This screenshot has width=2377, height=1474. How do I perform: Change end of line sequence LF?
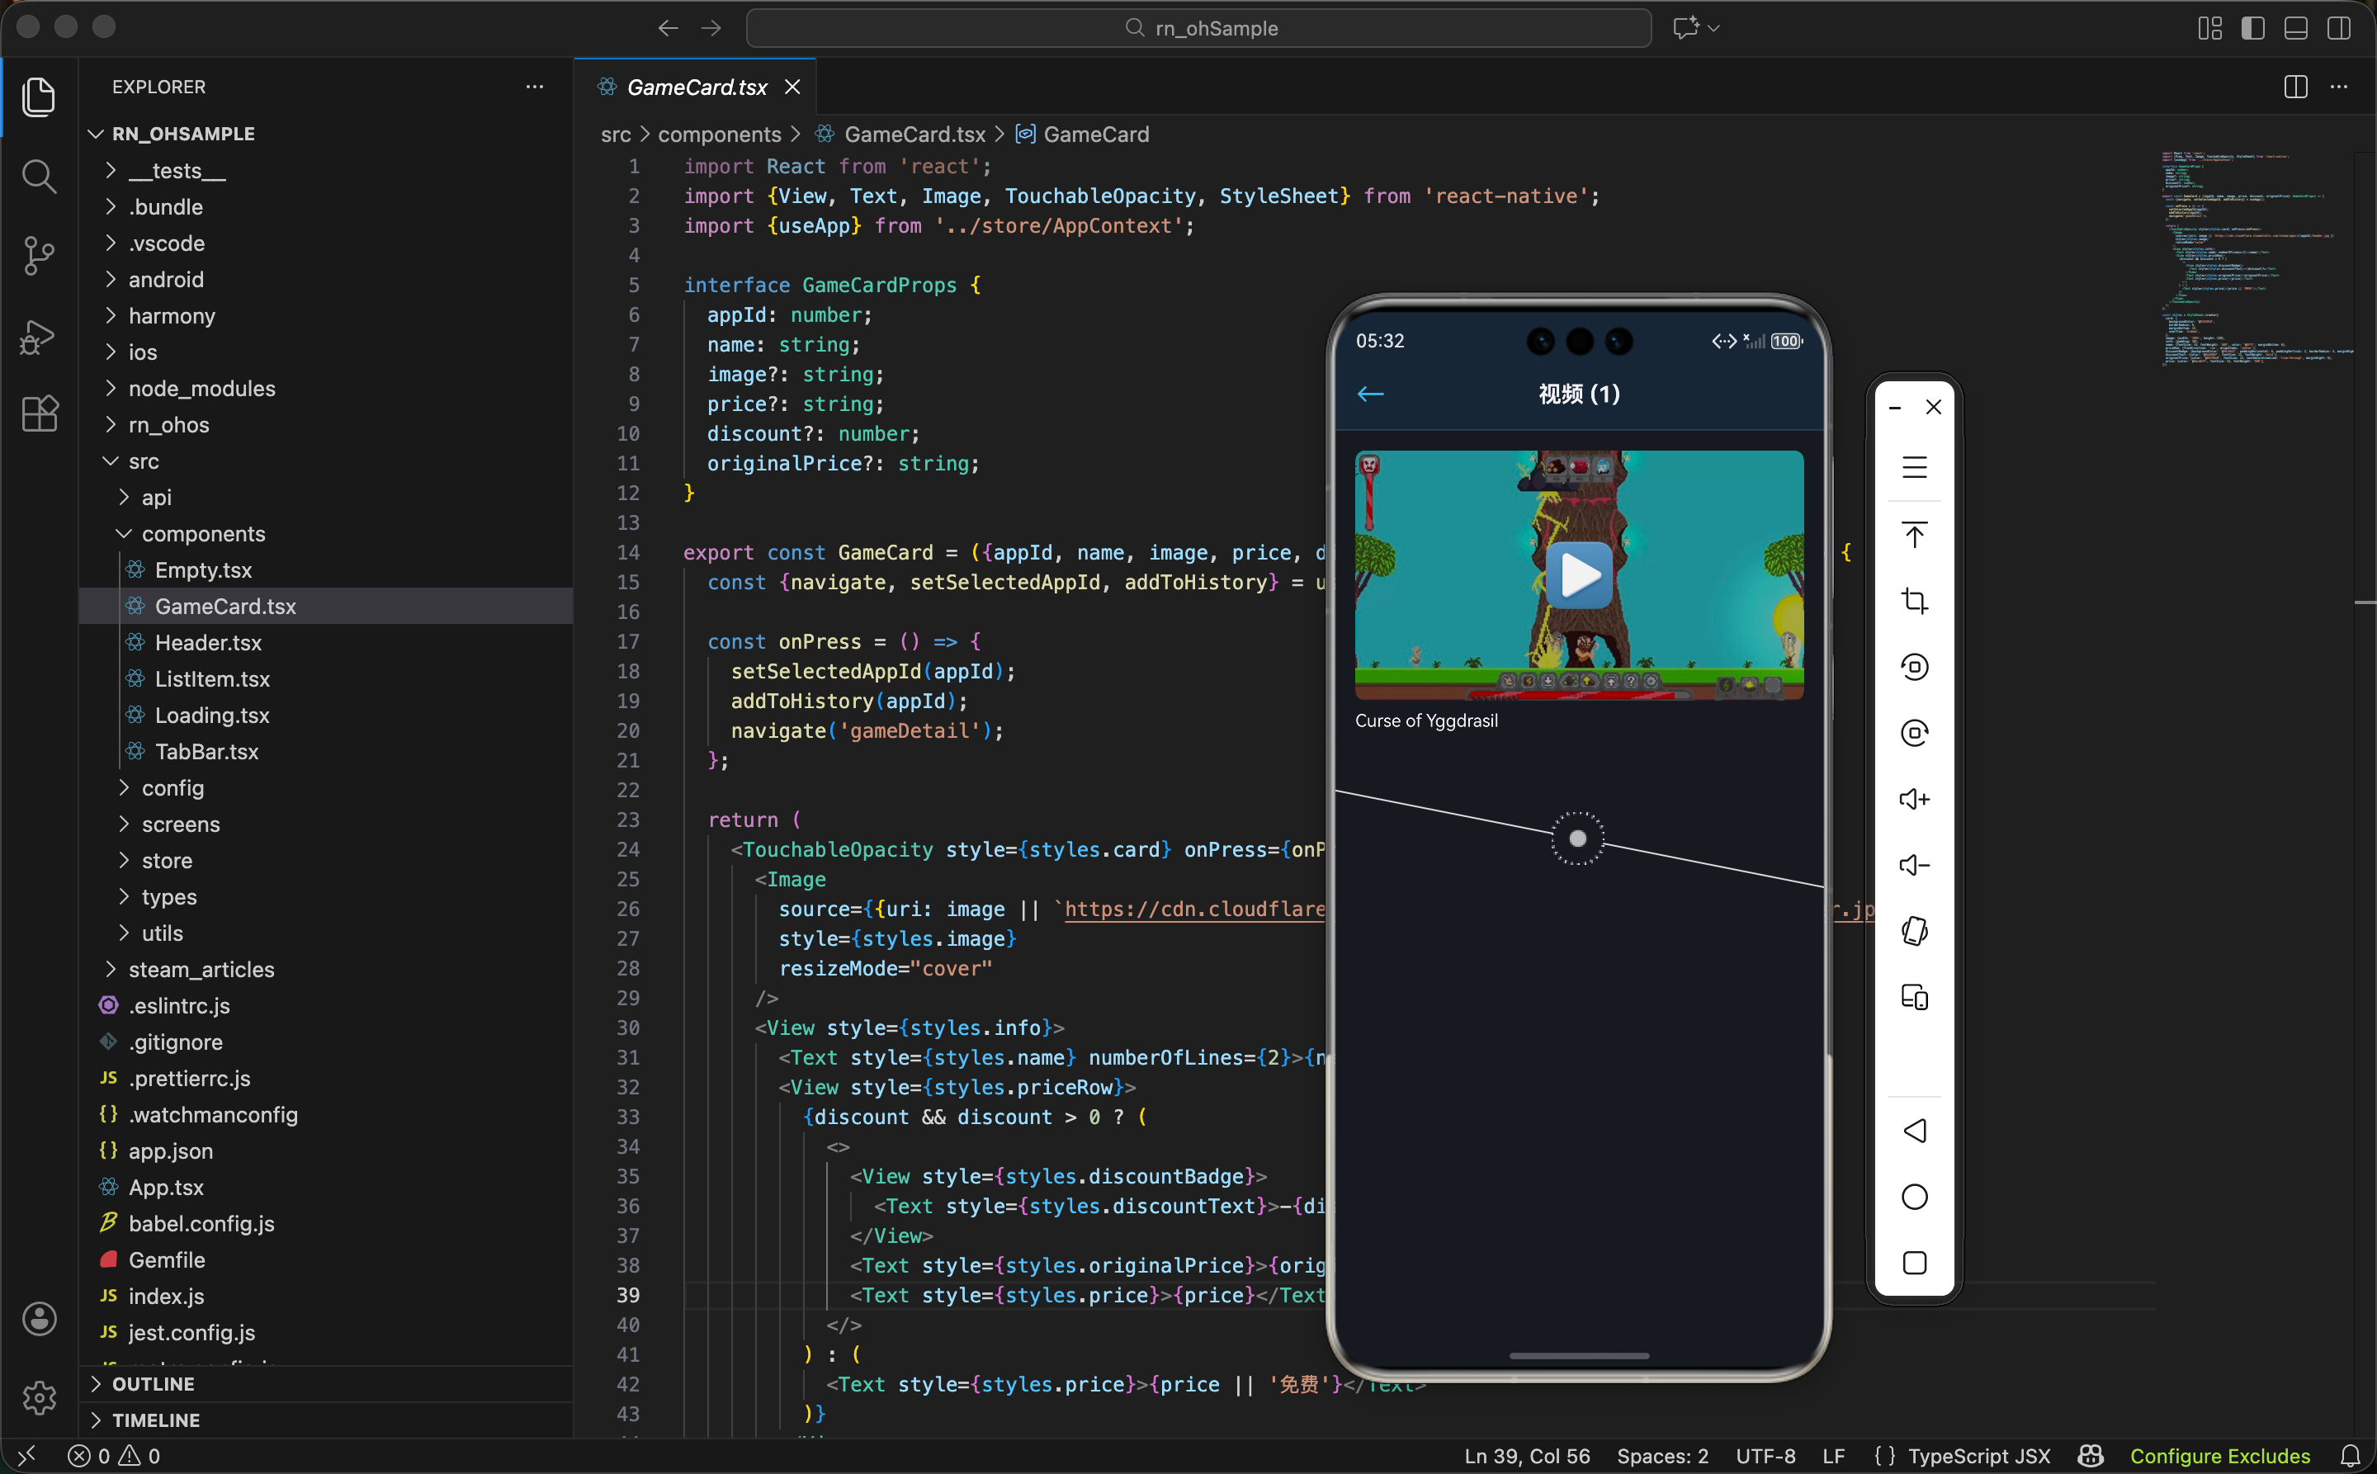[x=1834, y=1457]
